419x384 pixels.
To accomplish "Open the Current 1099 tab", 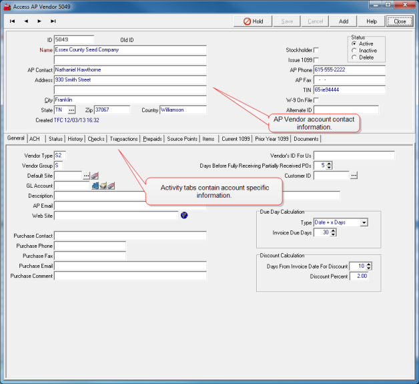I will click(236, 139).
